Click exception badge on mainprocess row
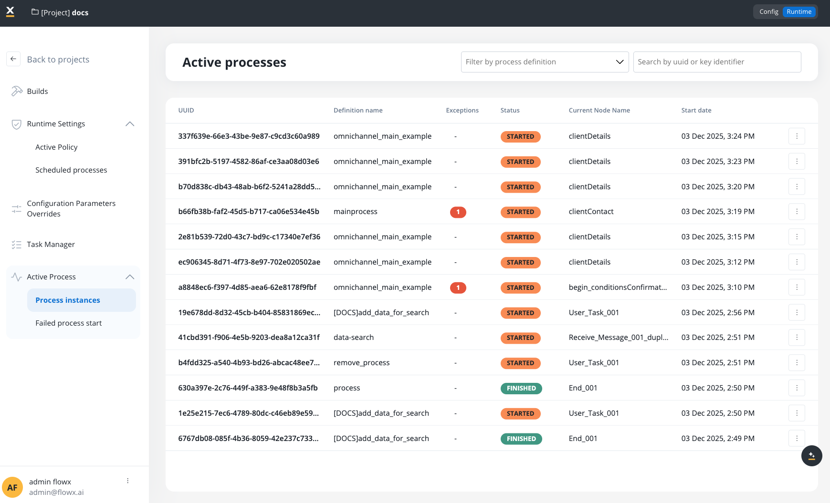This screenshot has width=830, height=503. point(458,212)
